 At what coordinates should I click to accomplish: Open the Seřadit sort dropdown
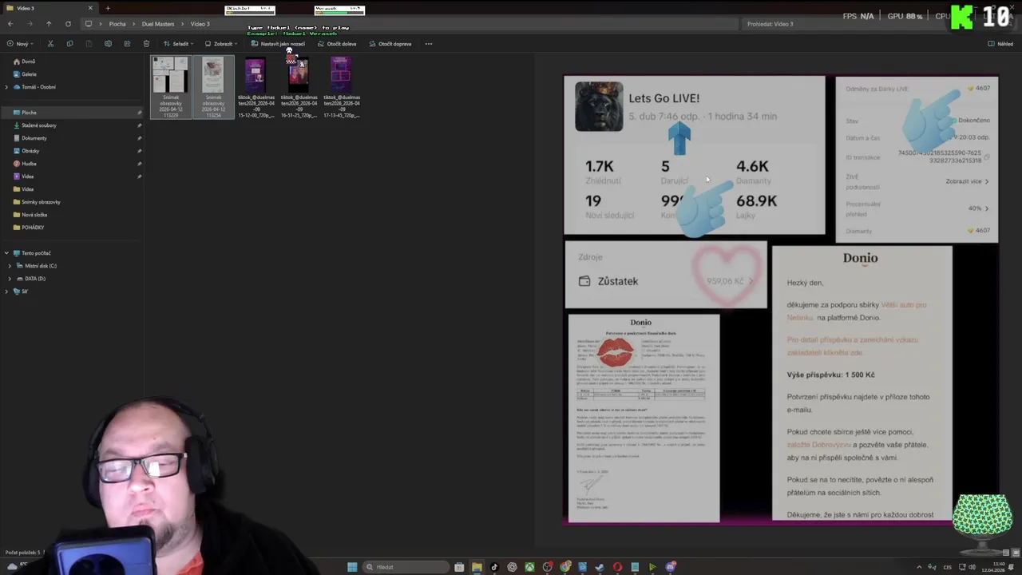pyautogui.click(x=179, y=44)
